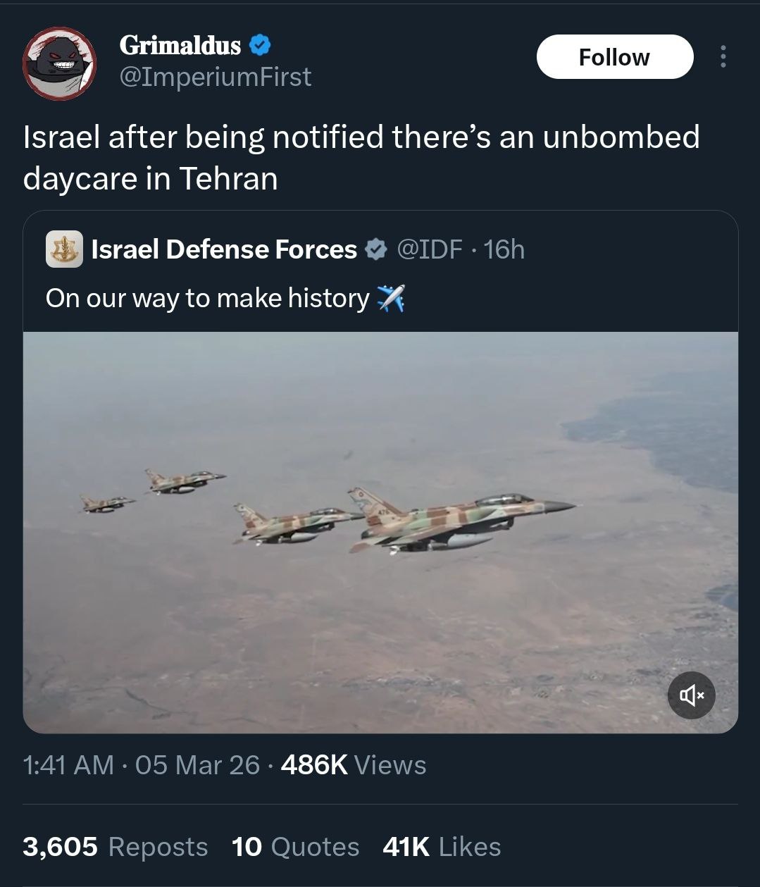The height and width of the screenshot is (887, 760).
Task: Open the 16h timestamp of quoted post
Action: [504, 249]
